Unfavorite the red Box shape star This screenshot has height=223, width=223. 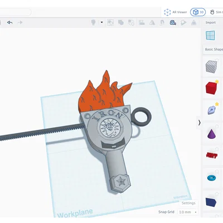217,81
